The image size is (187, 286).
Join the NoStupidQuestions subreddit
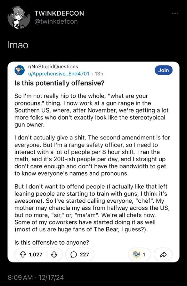click(x=163, y=70)
